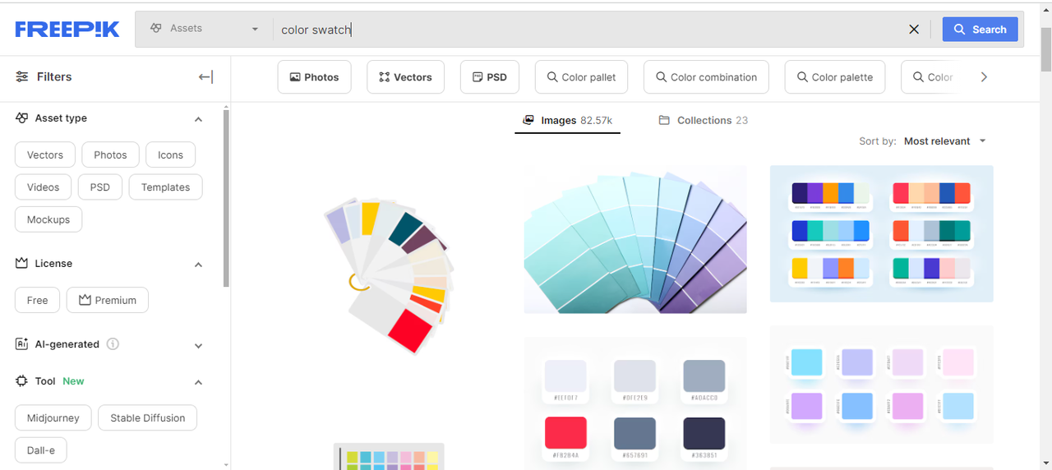This screenshot has height=470, width=1052.
Task: Toggle the PSD asset type filter
Action: [x=100, y=187]
